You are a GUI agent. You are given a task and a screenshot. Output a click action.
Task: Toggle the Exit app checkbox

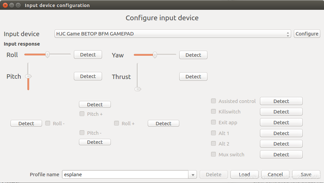(214, 122)
